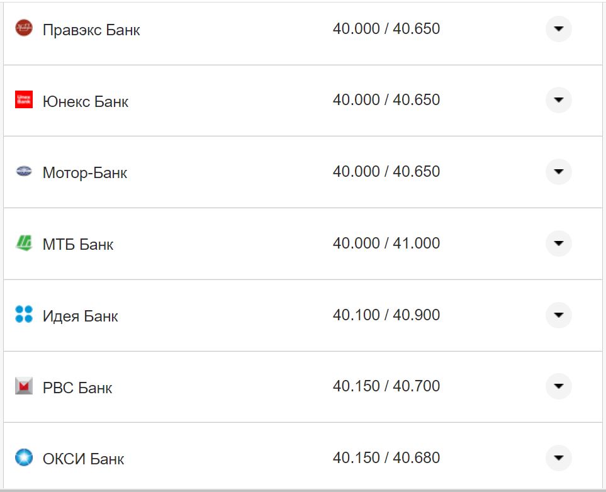
Task: Click the Правэкс Банк logo icon
Action: coord(24,28)
